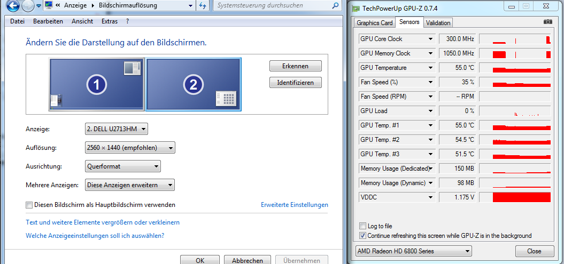Open the Anzeige dropdown showing DELL U2713HM
The image size is (564, 264).
116,129
